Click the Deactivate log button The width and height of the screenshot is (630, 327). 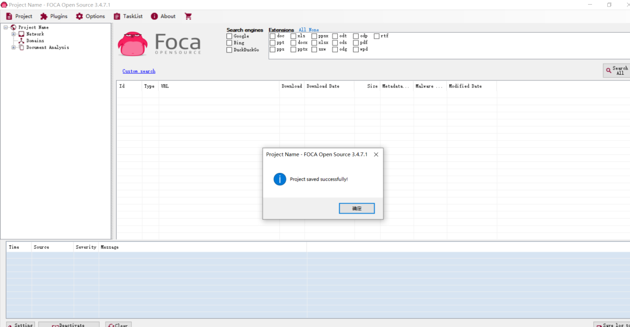pos(69,325)
